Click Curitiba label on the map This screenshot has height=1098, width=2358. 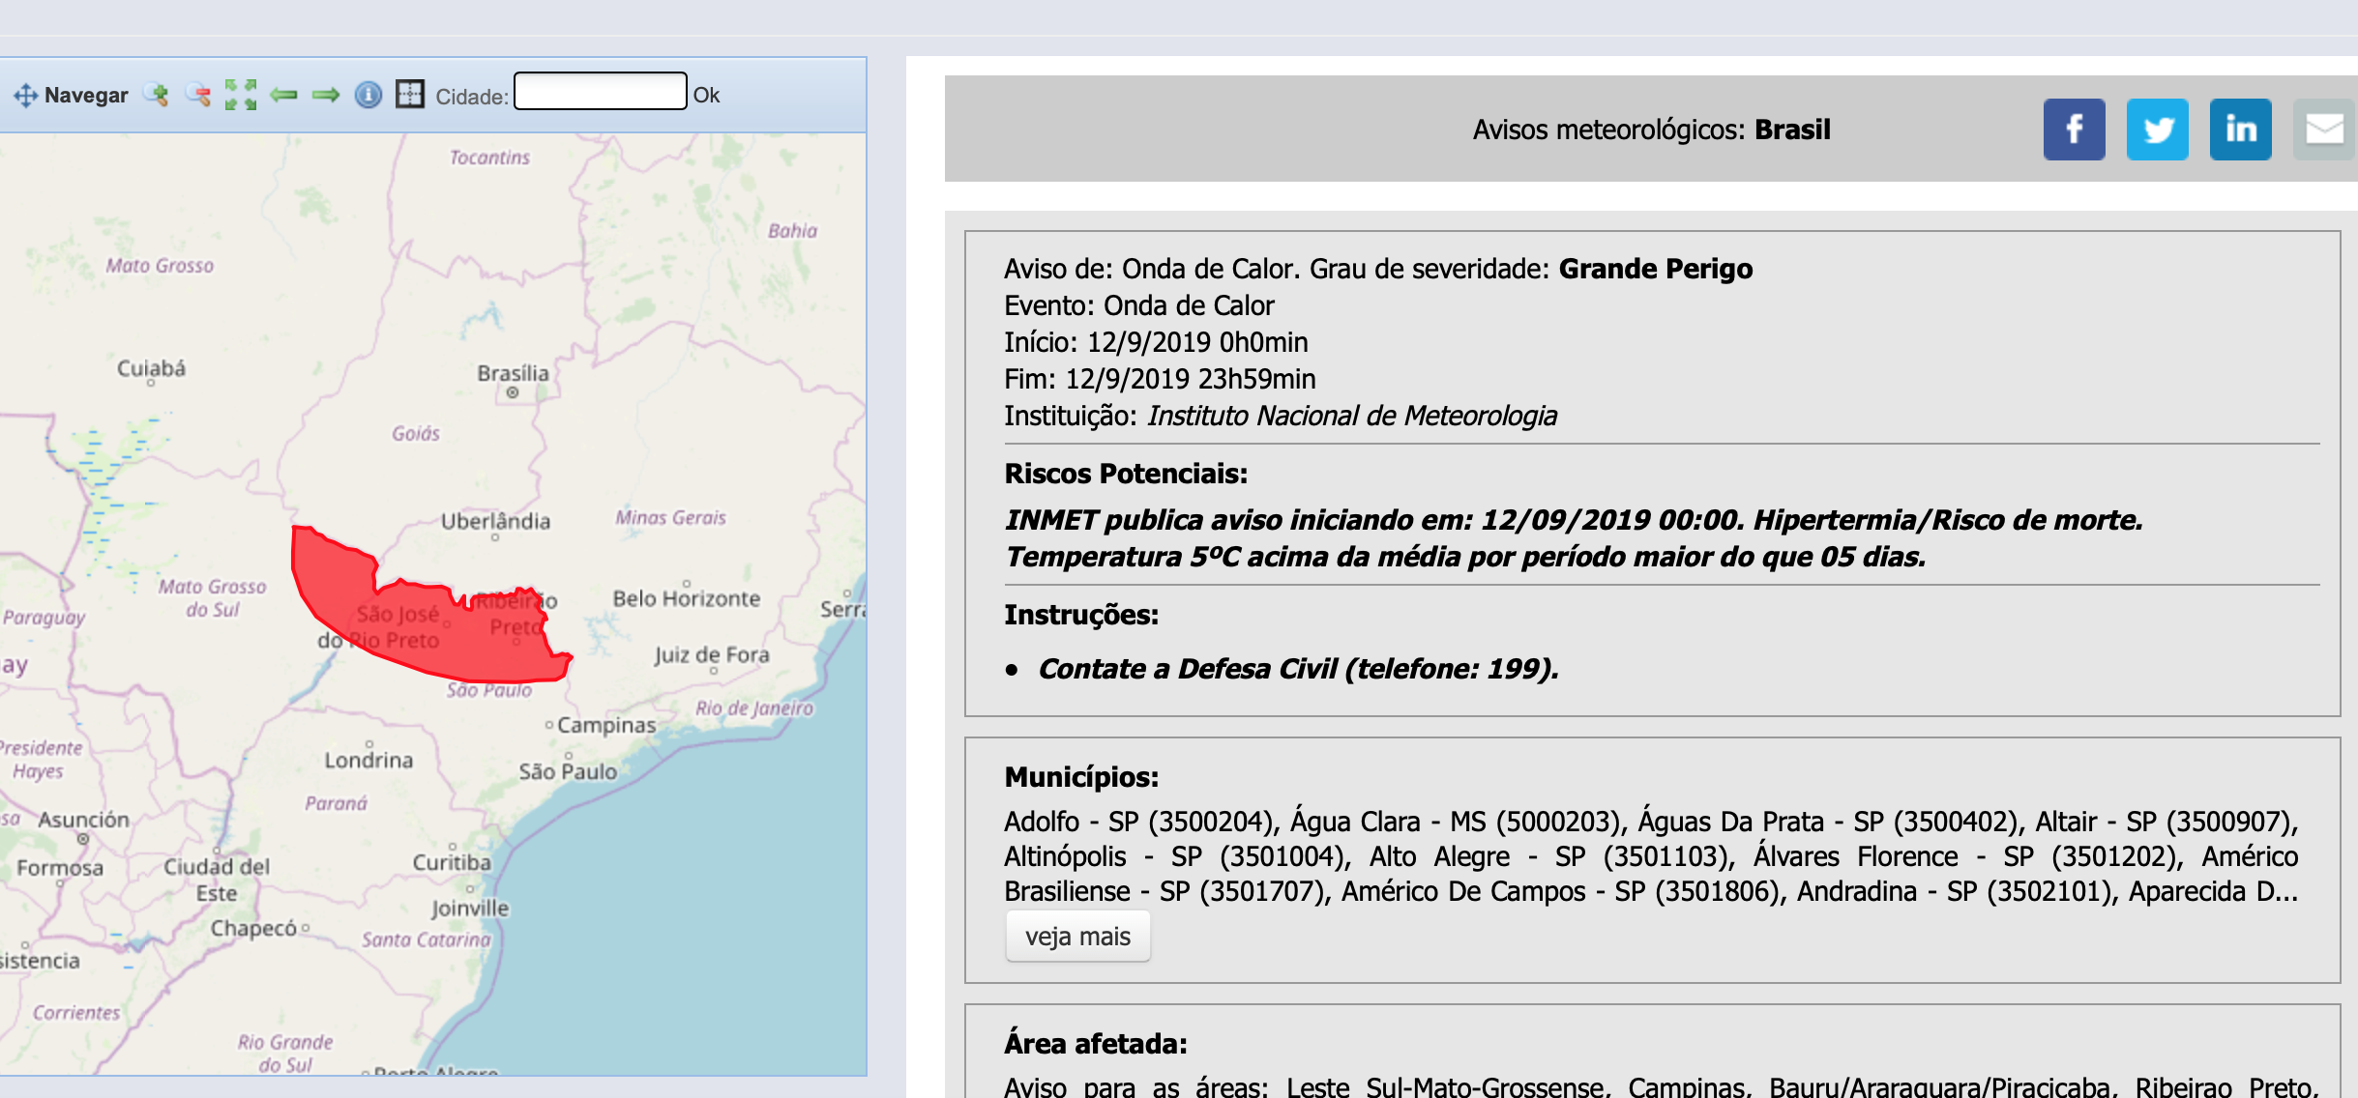[452, 862]
